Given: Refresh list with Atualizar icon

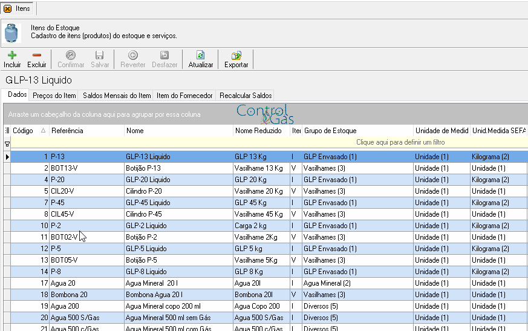Looking at the screenshot, I should 200,55.
